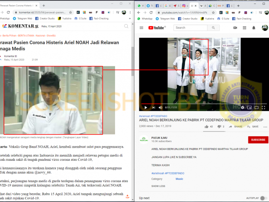The image size is (269, 202).
Task: Open YouTube notifications bell
Action: point(254,28)
